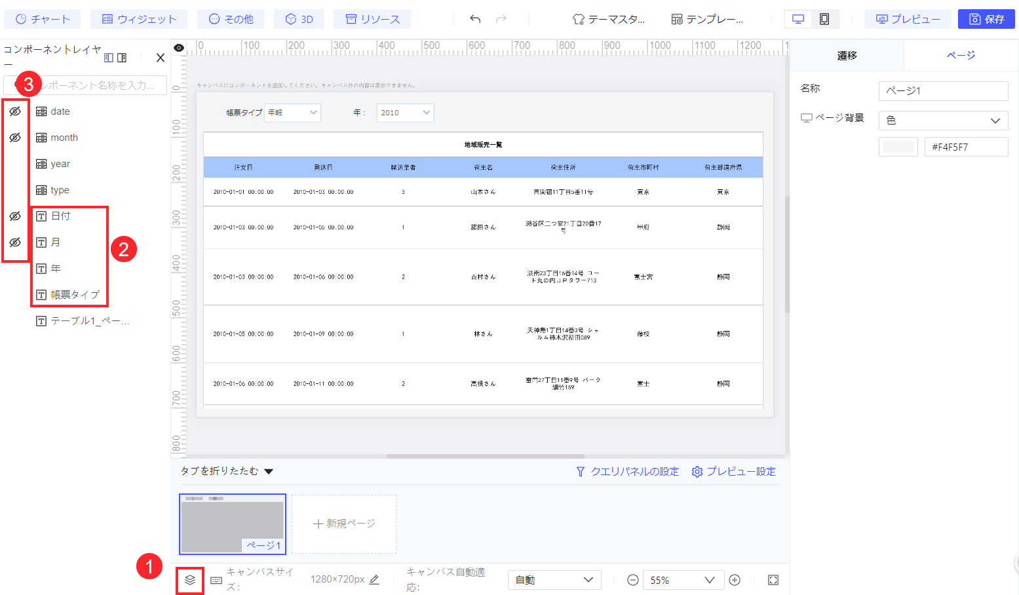Viewport: 1019px width, 595px height.
Task: Open the 55% zoom level dropdown
Action: (683, 580)
